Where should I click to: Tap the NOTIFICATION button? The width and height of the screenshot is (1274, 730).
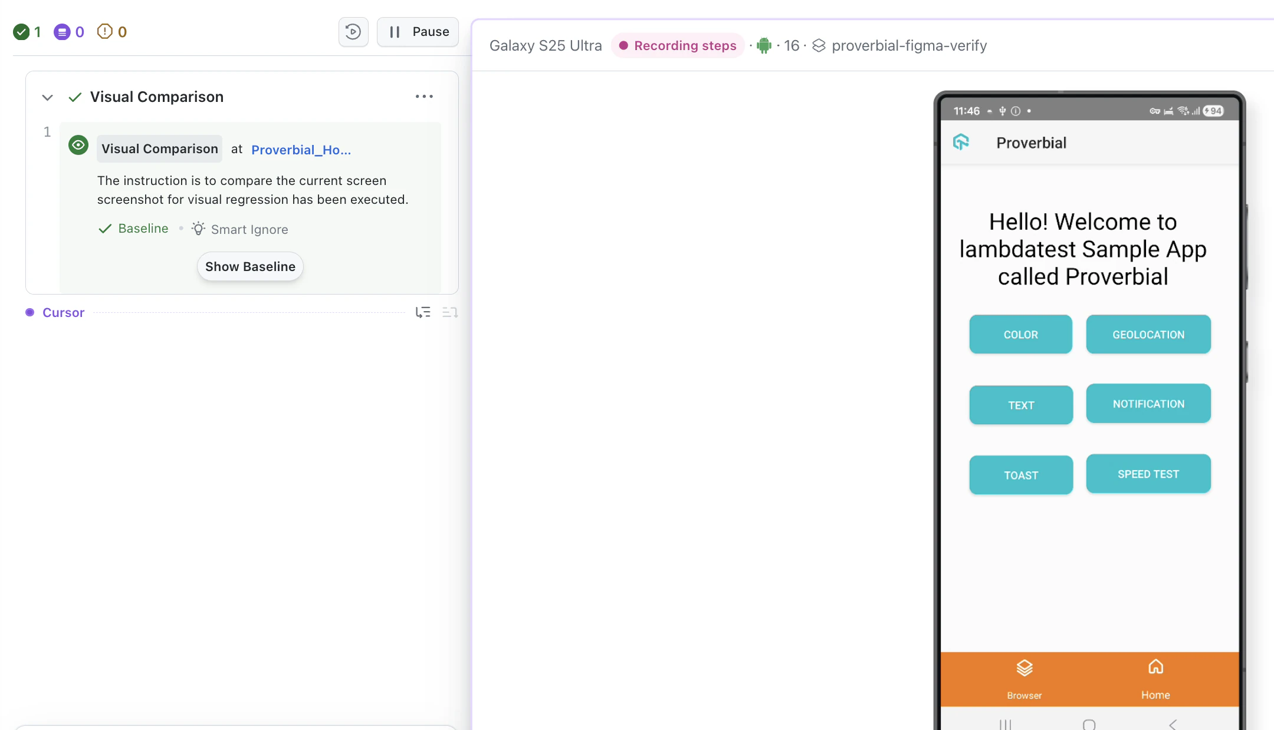[1148, 404]
